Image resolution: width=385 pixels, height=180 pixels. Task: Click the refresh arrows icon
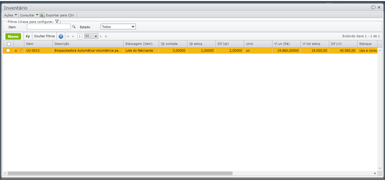[28, 36]
